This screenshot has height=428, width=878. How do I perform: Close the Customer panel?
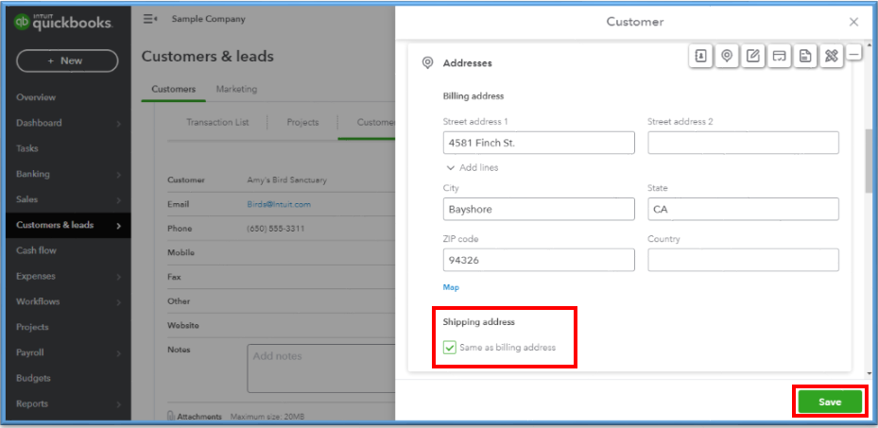[x=853, y=22]
